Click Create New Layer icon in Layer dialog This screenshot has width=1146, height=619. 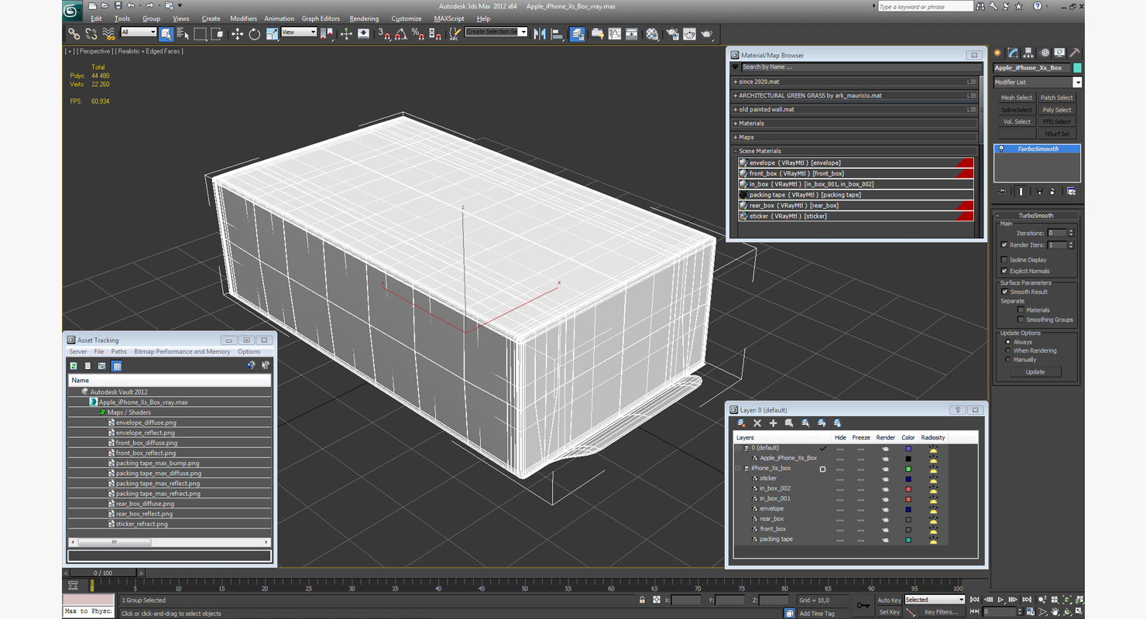[x=741, y=423]
